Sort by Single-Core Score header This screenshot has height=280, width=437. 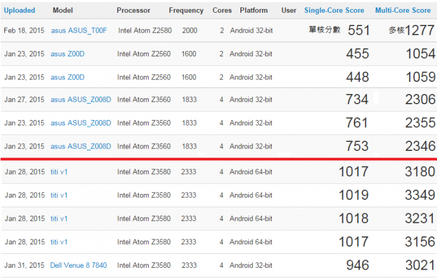coord(334,10)
